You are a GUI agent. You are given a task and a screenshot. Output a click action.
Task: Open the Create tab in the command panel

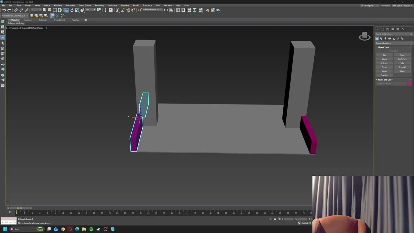tap(377, 29)
